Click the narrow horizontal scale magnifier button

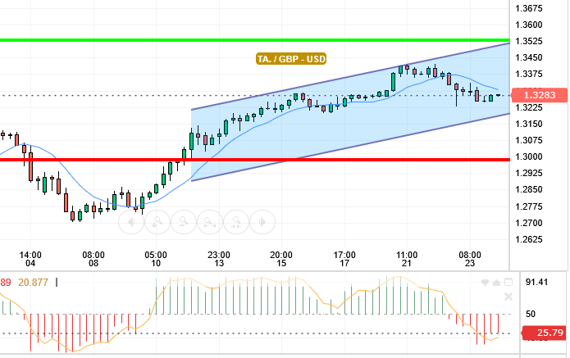point(236,222)
